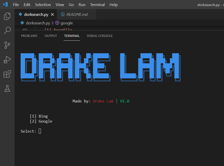Click the Select: prompt cursor in terminal
224x166 pixels.
pos(40,131)
